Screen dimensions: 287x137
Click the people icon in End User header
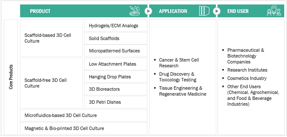click(274, 11)
